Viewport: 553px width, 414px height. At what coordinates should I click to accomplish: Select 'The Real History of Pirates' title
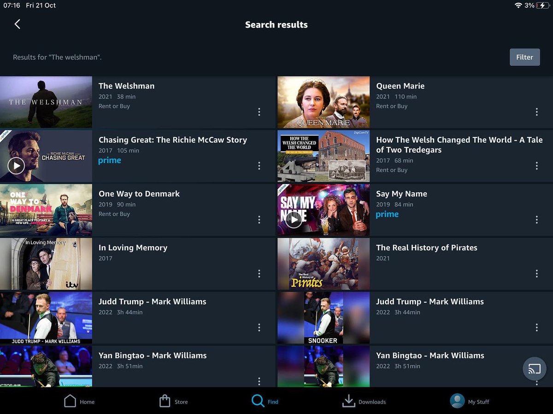[x=427, y=248]
